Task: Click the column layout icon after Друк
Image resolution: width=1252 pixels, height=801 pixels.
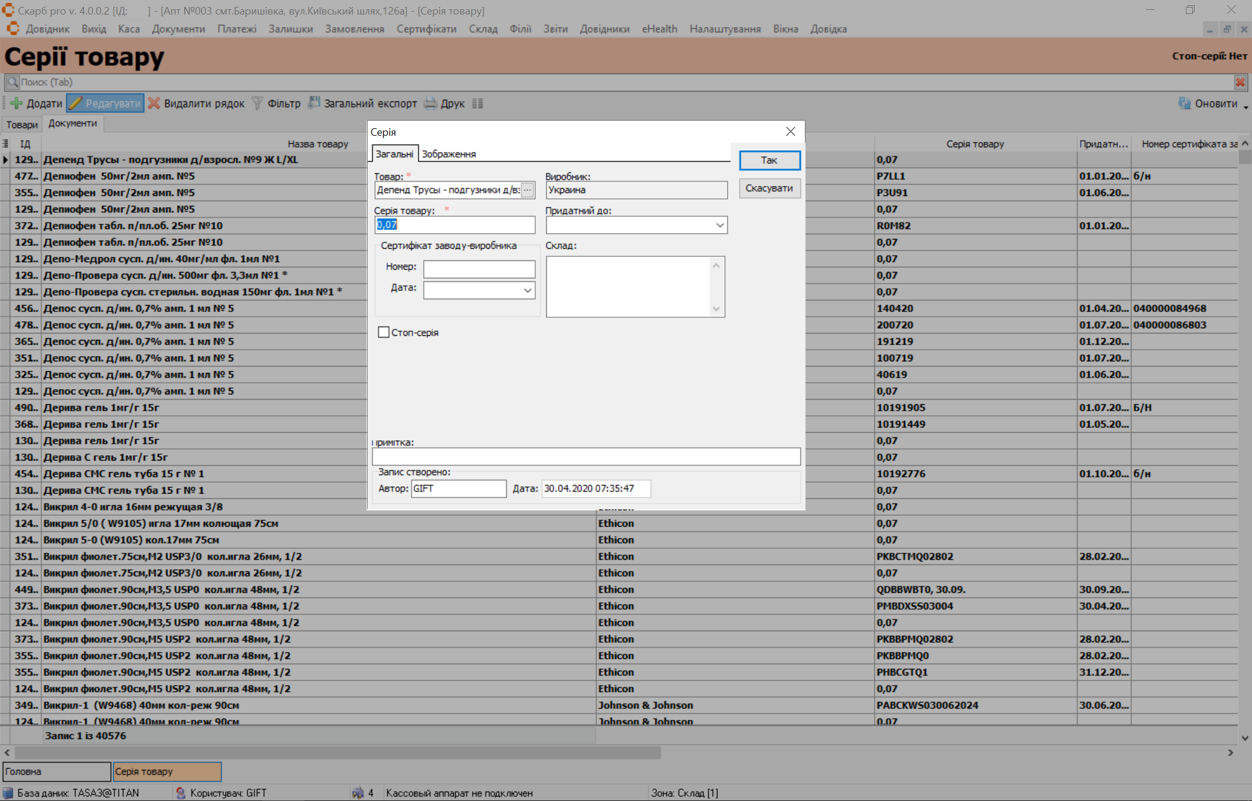Action: (x=477, y=104)
